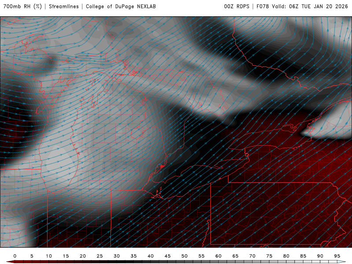Viewport: 352px width, 264px height.
Task: Click the "0" colorbar scale label
Action: 15,256
